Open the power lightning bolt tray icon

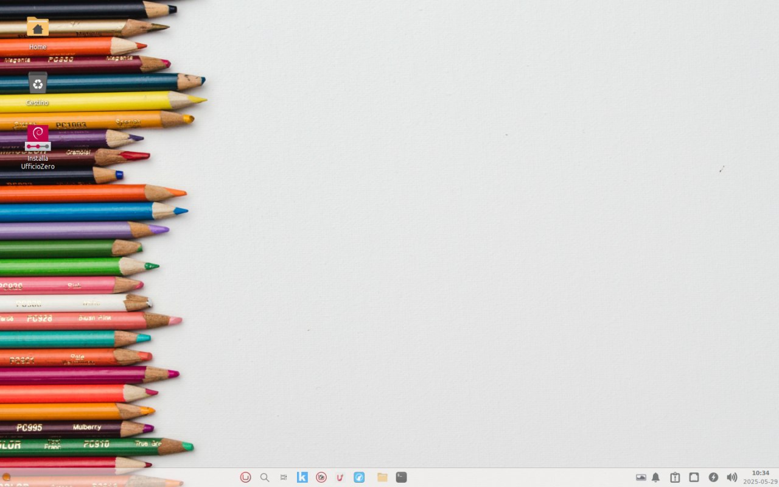tap(713, 477)
